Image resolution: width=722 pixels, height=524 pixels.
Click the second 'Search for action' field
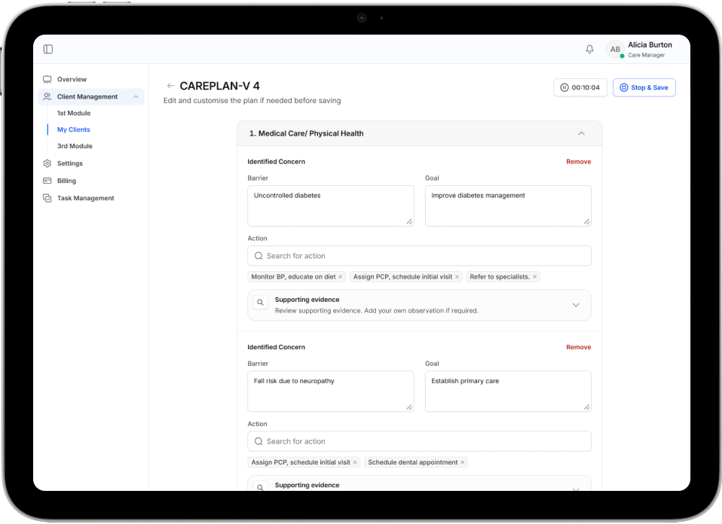click(x=419, y=441)
